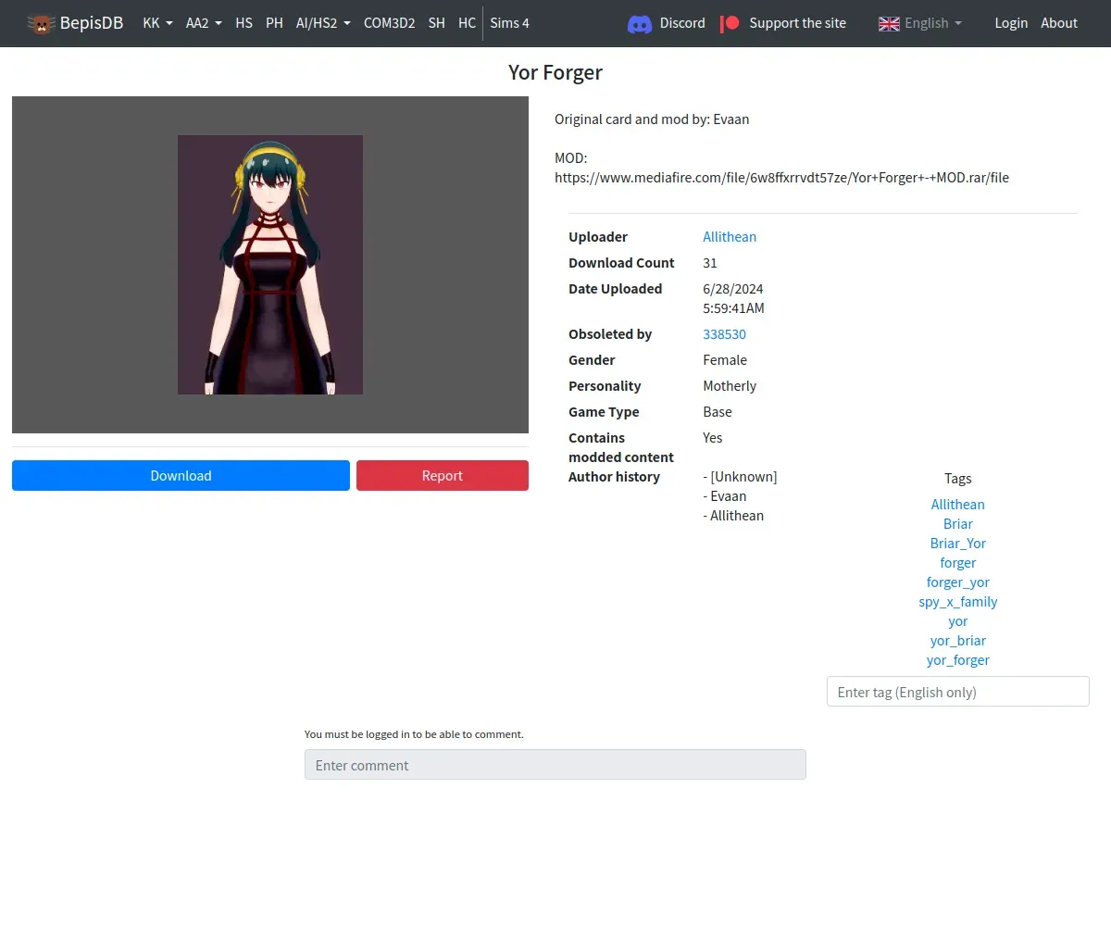Click the Login link
1111x926 pixels.
coord(1011,23)
